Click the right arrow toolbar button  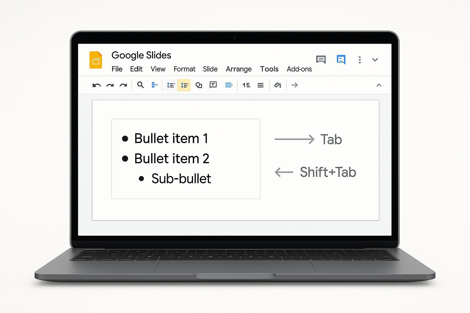pos(294,85)
